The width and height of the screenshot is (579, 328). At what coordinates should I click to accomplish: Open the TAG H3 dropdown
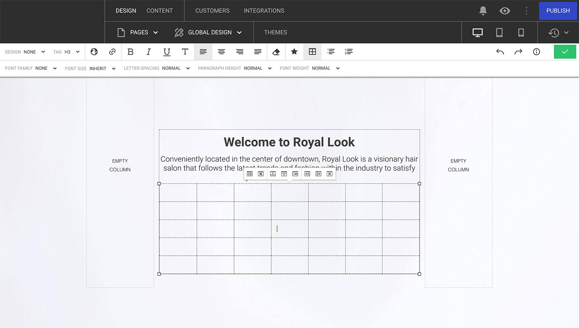click(66, 52)
